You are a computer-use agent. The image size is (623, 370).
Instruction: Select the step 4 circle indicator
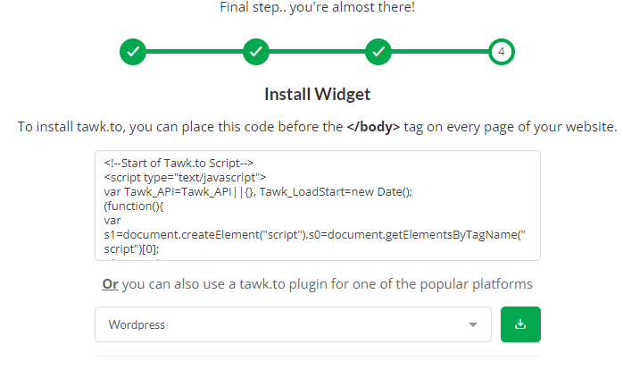click(502, 52)
